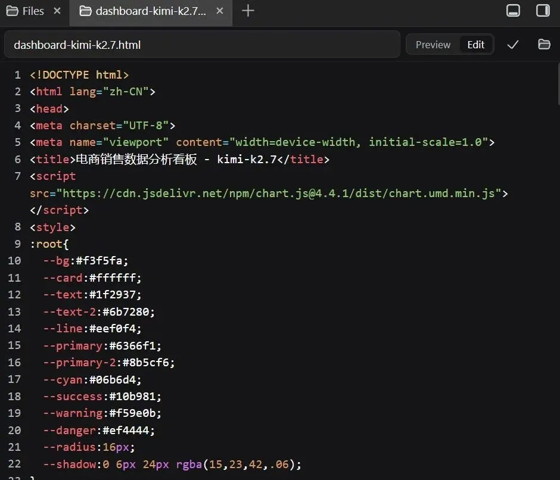Image resolution: width=560 pixels, height=480 pixels.
Task: Click the --text-2:#6b7280; declaration
Action: pyautogui.click(x=99, y=312)
